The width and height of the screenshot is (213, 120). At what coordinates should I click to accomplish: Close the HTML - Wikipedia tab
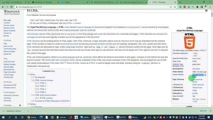(x=175, y=2)
